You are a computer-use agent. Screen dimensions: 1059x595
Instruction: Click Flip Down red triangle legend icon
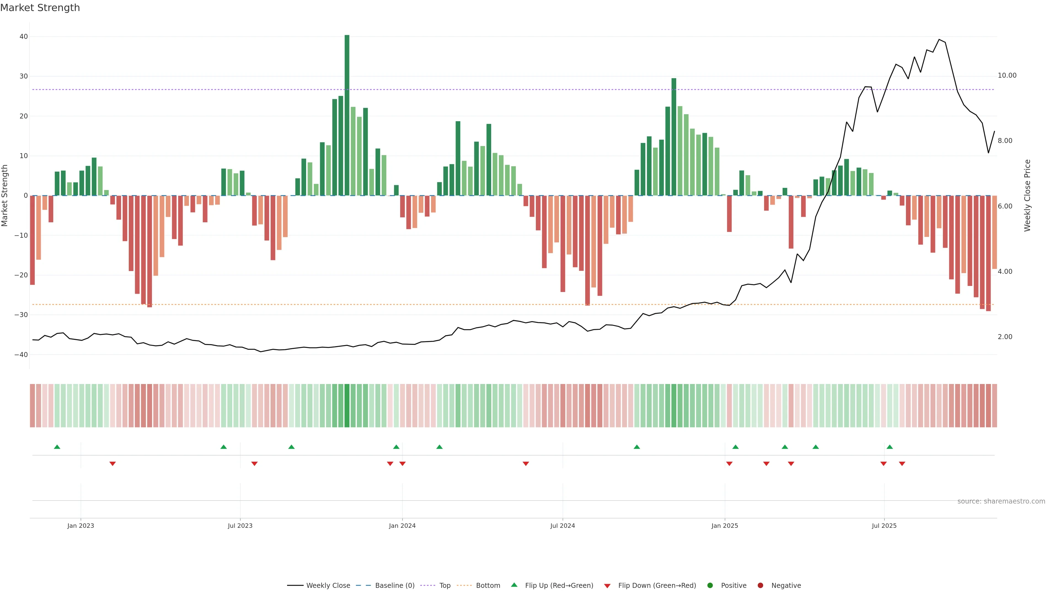pyautogui.click(x=607, y=586)
